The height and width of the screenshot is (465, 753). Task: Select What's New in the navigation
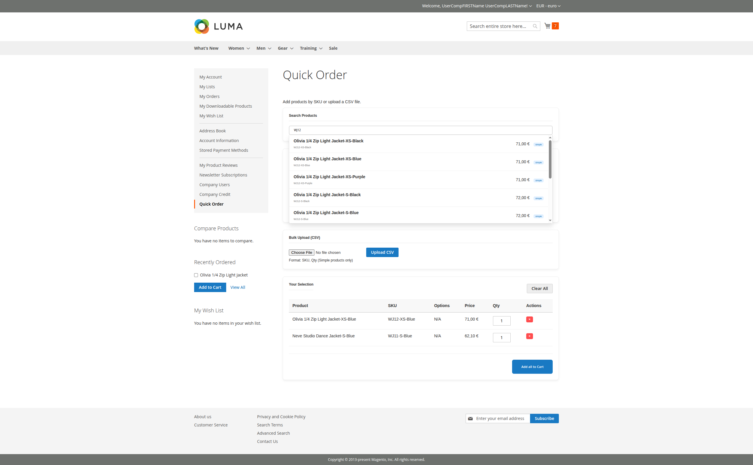pos(206,48)
